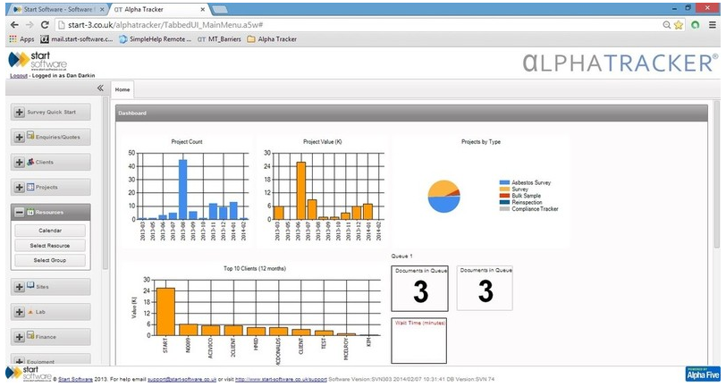This screenshot has width=726, height=387.
Task: Expand the Survey Quick Start section
Action: [19, 112]
